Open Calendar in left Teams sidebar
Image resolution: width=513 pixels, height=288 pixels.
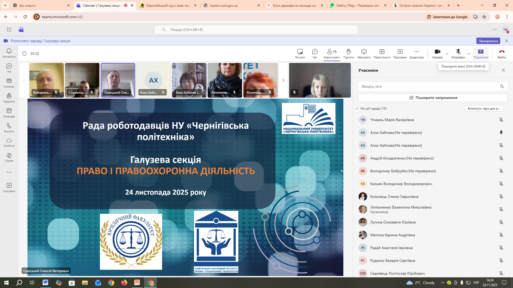[x=9, y=113]
